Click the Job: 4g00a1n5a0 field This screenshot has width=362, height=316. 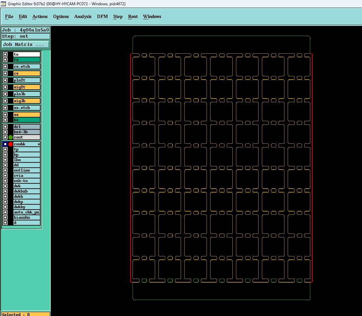click(26, 30)
